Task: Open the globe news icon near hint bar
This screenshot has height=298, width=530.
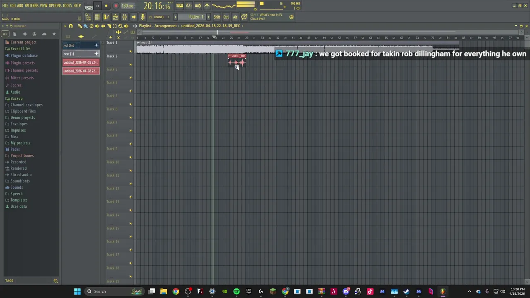Action: point(291,17)
